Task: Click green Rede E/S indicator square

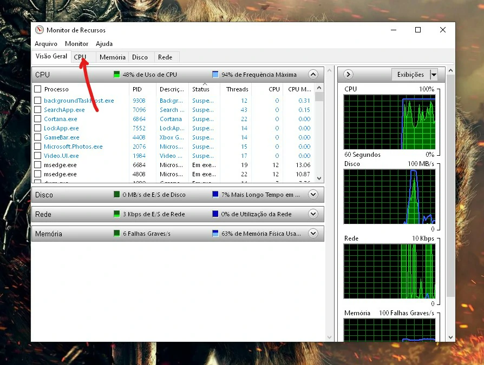Action: pyautogui.click(x=117, y=214)
